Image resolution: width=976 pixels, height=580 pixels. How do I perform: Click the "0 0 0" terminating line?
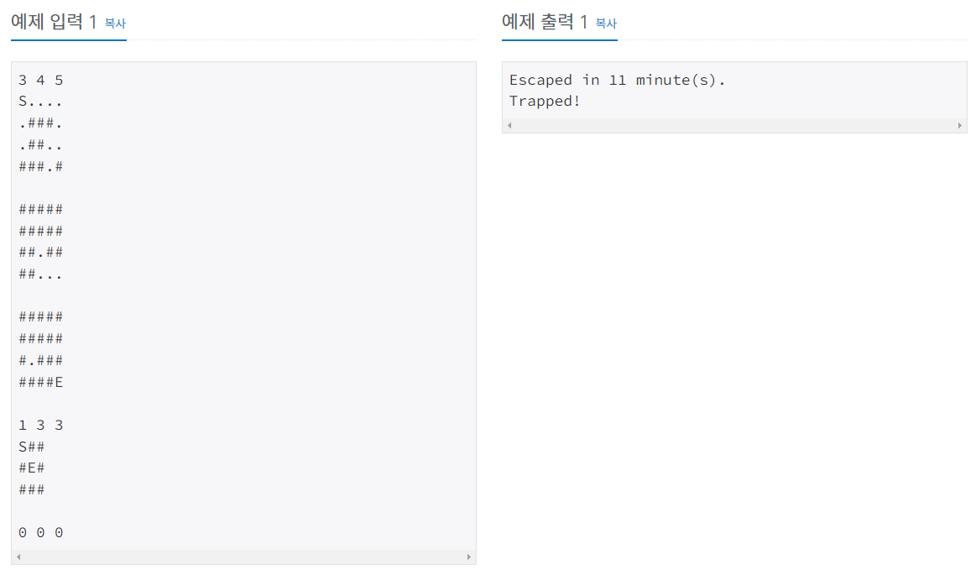coord(41,533)
